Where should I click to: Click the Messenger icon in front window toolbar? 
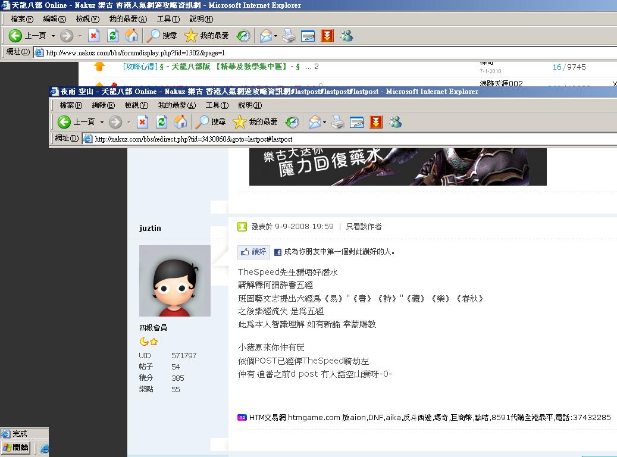point(395,122)
